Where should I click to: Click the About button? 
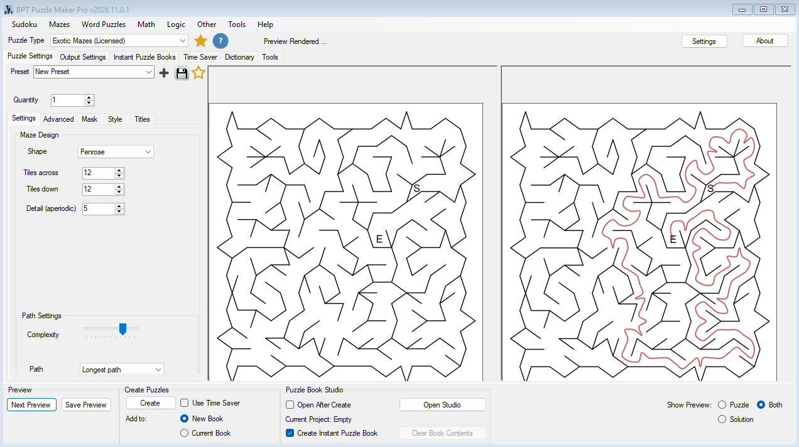[765, 41]
